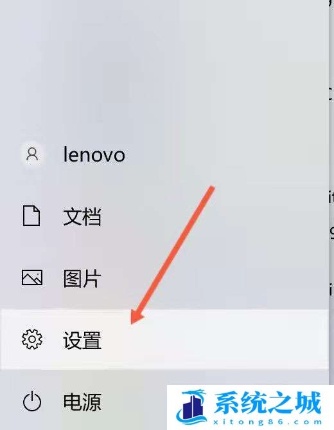Open the 文档 document page icon
The height and width of the screenshot is (430, 334).
pos(31,216)
